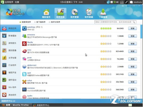The image size is (143, 107).
Task: Click the 84.69KB size of pywebqq
Action: 120,29
